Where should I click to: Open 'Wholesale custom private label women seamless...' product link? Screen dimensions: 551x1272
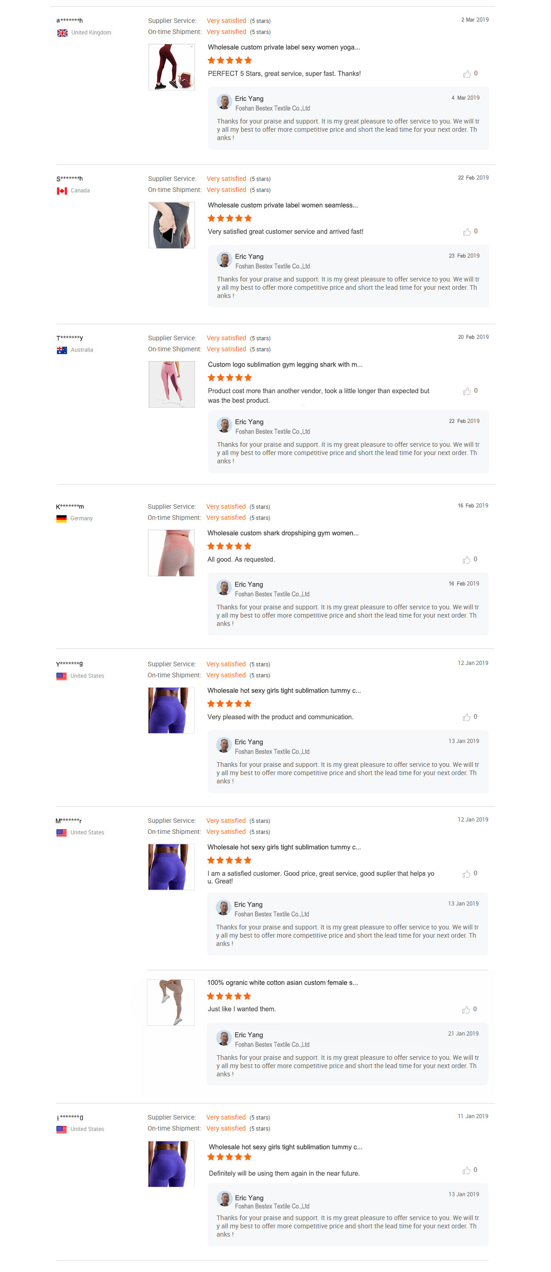pyautogui.click(x=282, y=205)
